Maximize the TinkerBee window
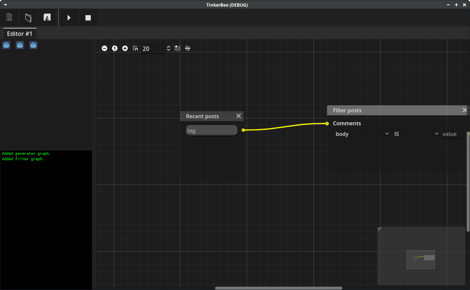470x290 pixels. click(x=456, y=5)
